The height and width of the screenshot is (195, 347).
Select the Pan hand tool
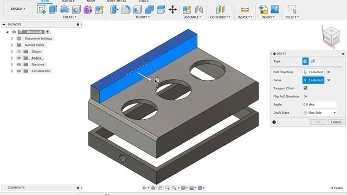160,188
